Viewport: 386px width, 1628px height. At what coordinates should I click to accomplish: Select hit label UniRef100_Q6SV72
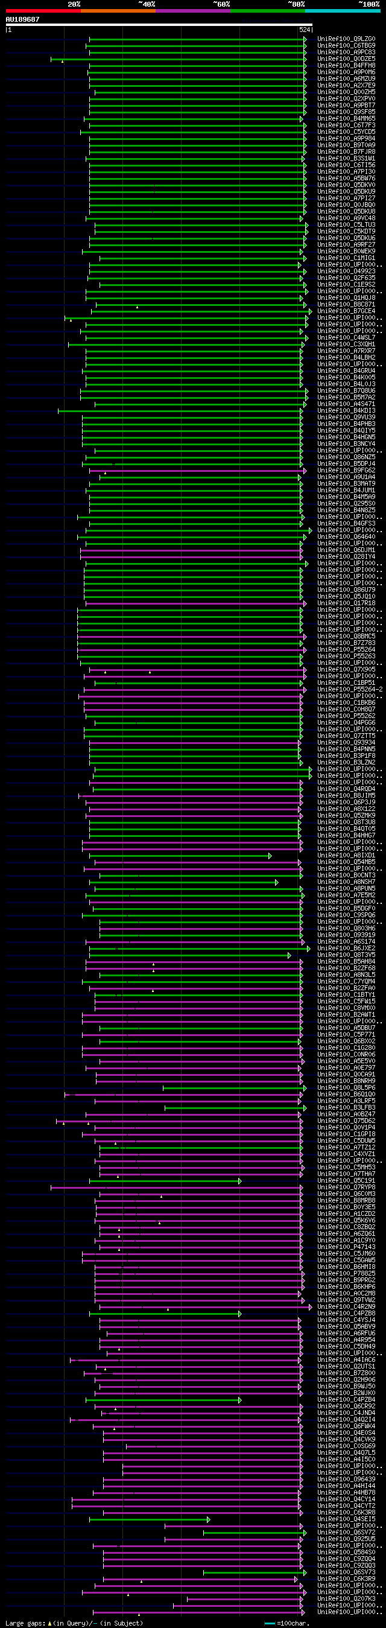coord(346,1532)
